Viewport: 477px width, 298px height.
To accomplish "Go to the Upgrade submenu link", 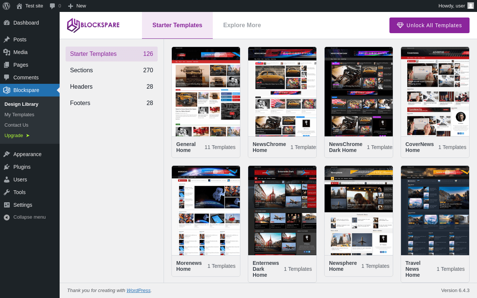I will (x=14, y=136).
